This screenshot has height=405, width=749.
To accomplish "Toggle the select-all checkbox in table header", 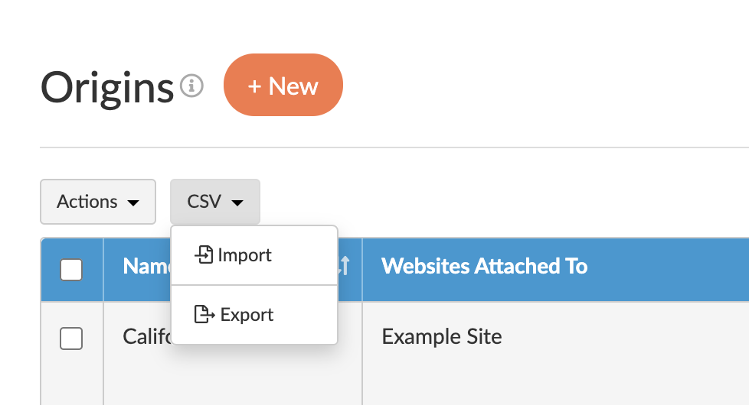I will pos(71,269).
